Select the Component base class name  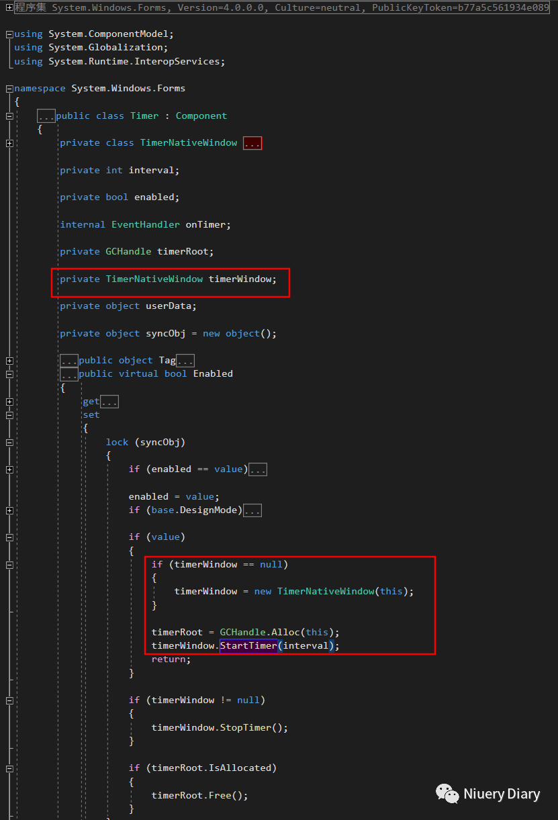coord(201,115)
